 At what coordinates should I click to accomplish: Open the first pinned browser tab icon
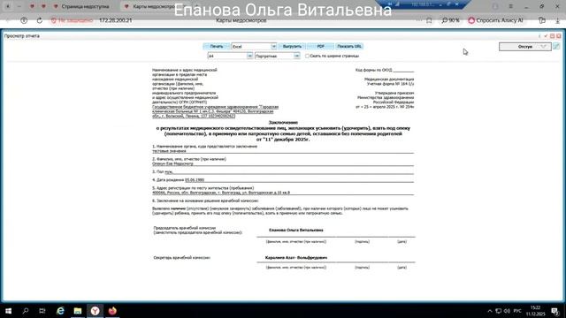pyautogui.click(x=32, y=6)
